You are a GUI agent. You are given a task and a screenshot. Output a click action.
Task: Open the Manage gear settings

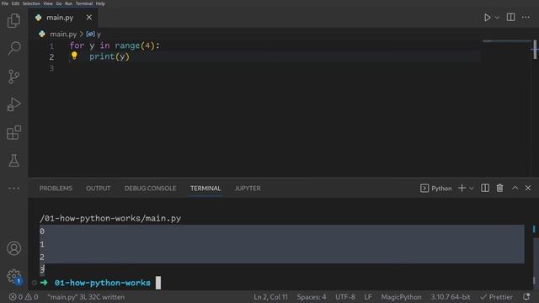[x=13, y=276]
